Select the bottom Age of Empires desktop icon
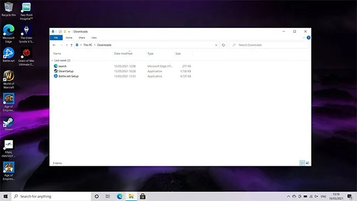Image resolution: width=357 pixels, height=201 pixels. pyautogui.click(x=9, y=171)
